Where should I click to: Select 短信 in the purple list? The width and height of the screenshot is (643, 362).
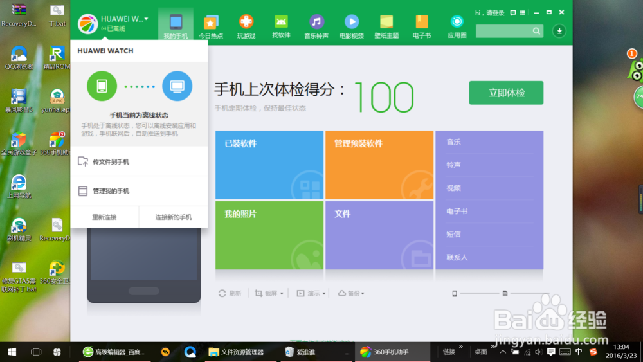pos(453,234)
